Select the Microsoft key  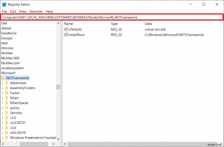(x=8, y=73)
